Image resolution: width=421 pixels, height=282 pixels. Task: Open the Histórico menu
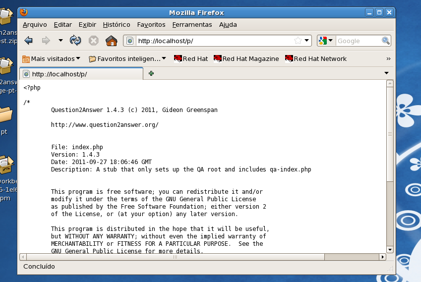click(x=117, y=24)
